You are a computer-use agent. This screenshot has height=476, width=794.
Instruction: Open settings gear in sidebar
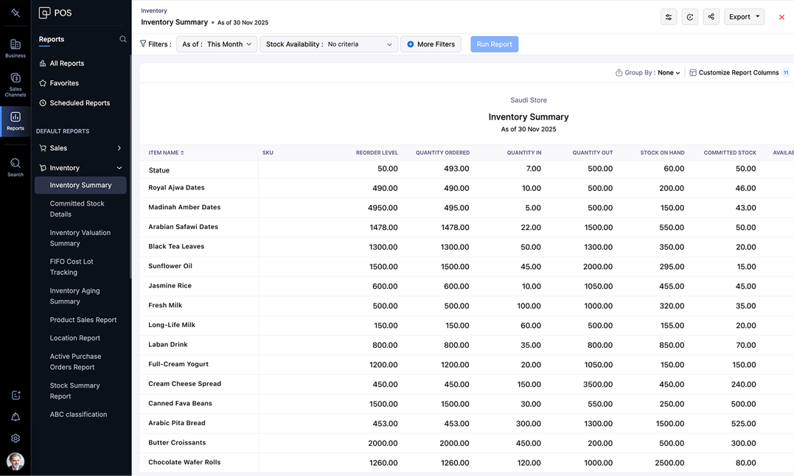15,438
